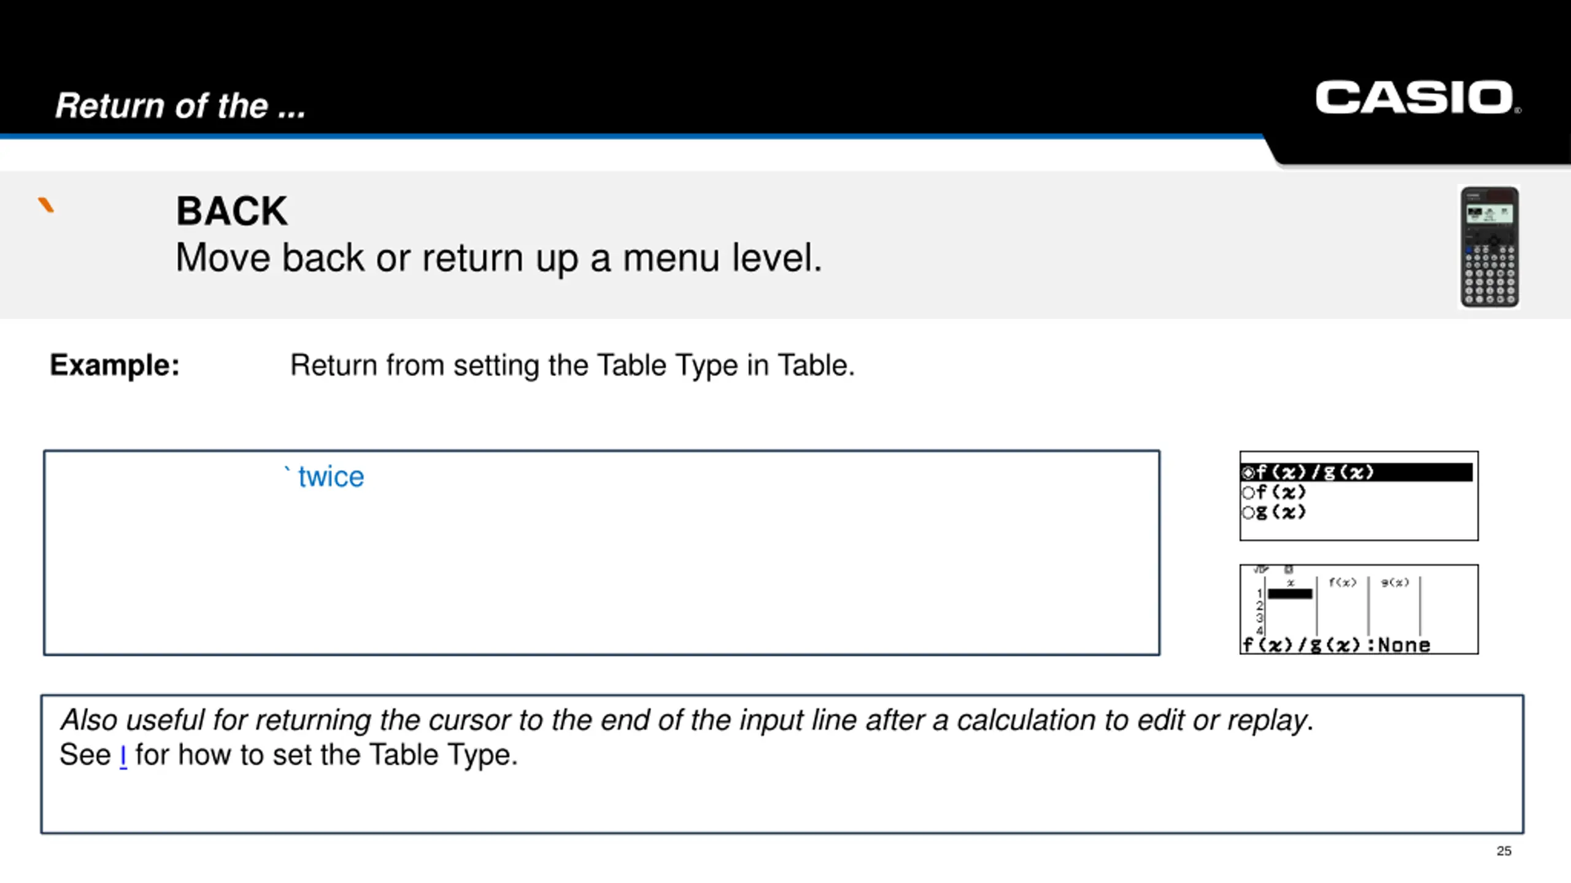Click the g(x) column header
The image size is (1571, 883).
(x=1395, y=583)
